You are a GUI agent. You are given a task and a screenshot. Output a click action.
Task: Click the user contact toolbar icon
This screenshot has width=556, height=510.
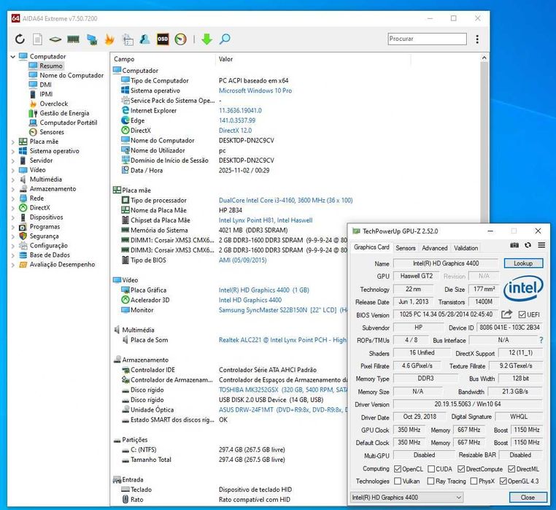click(x=144, y=39)
